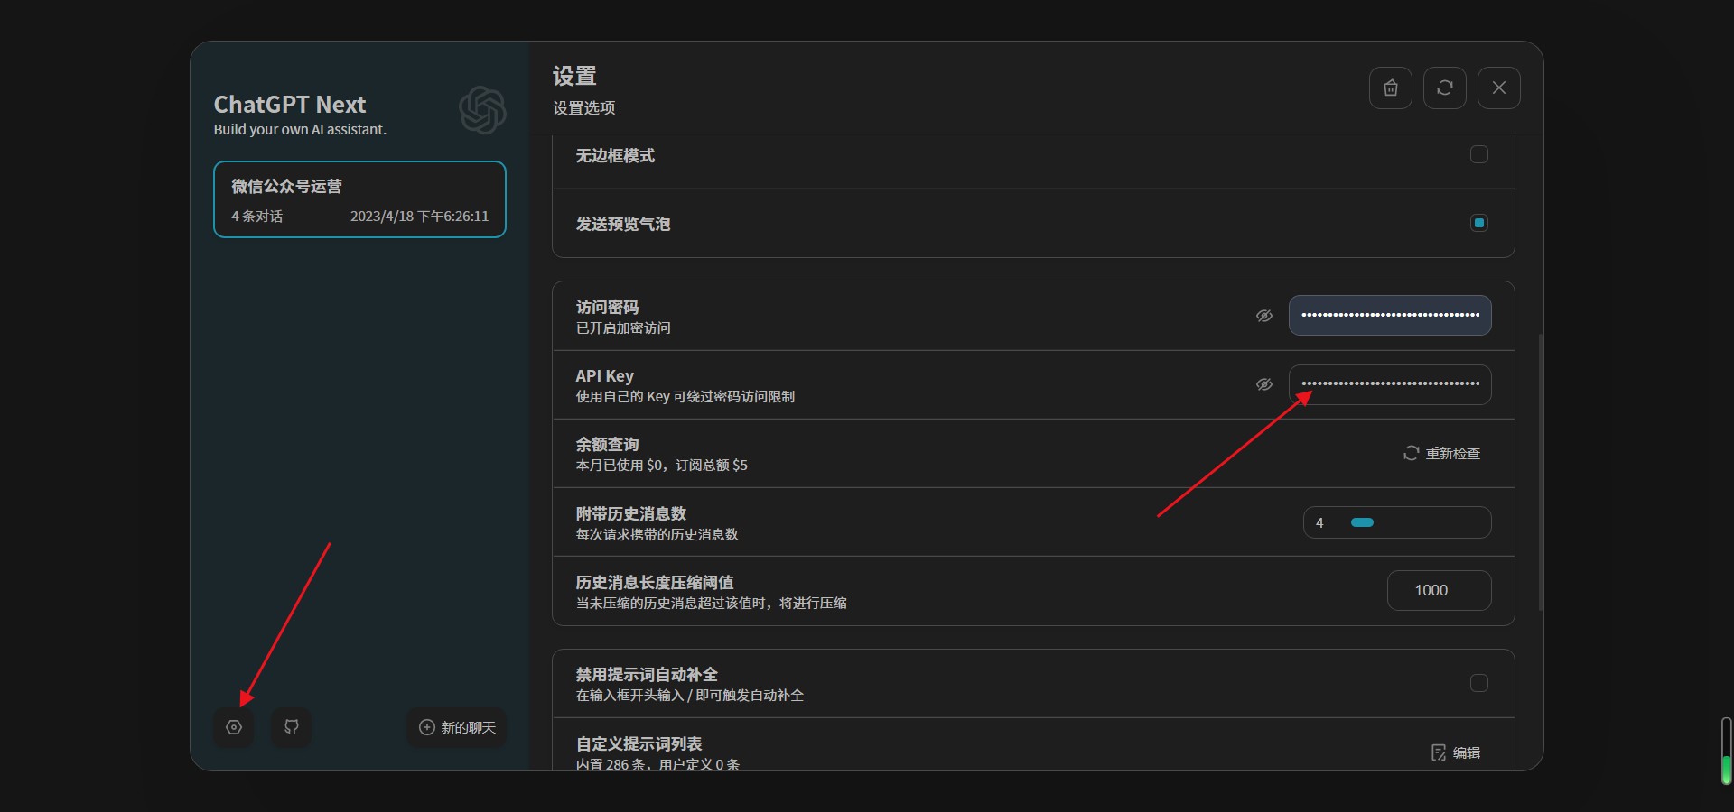Uncheck the send preview bubble checkbox
The image size is (1734, 812).
click(1479, 223)
